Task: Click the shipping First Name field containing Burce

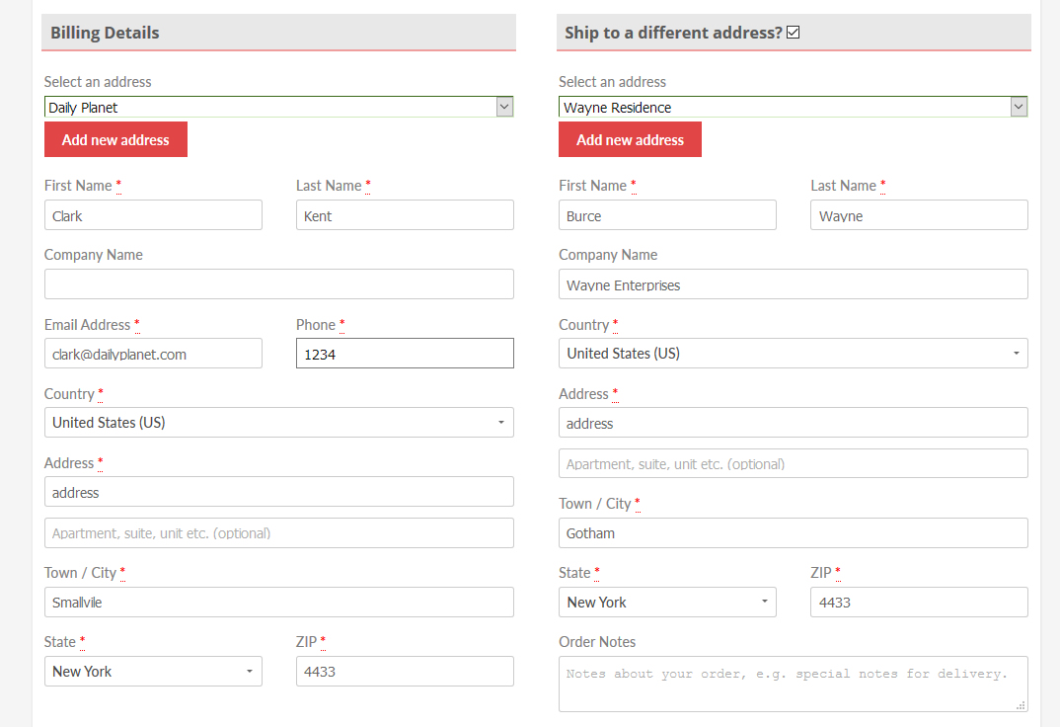Action: (x=667, y=215)
